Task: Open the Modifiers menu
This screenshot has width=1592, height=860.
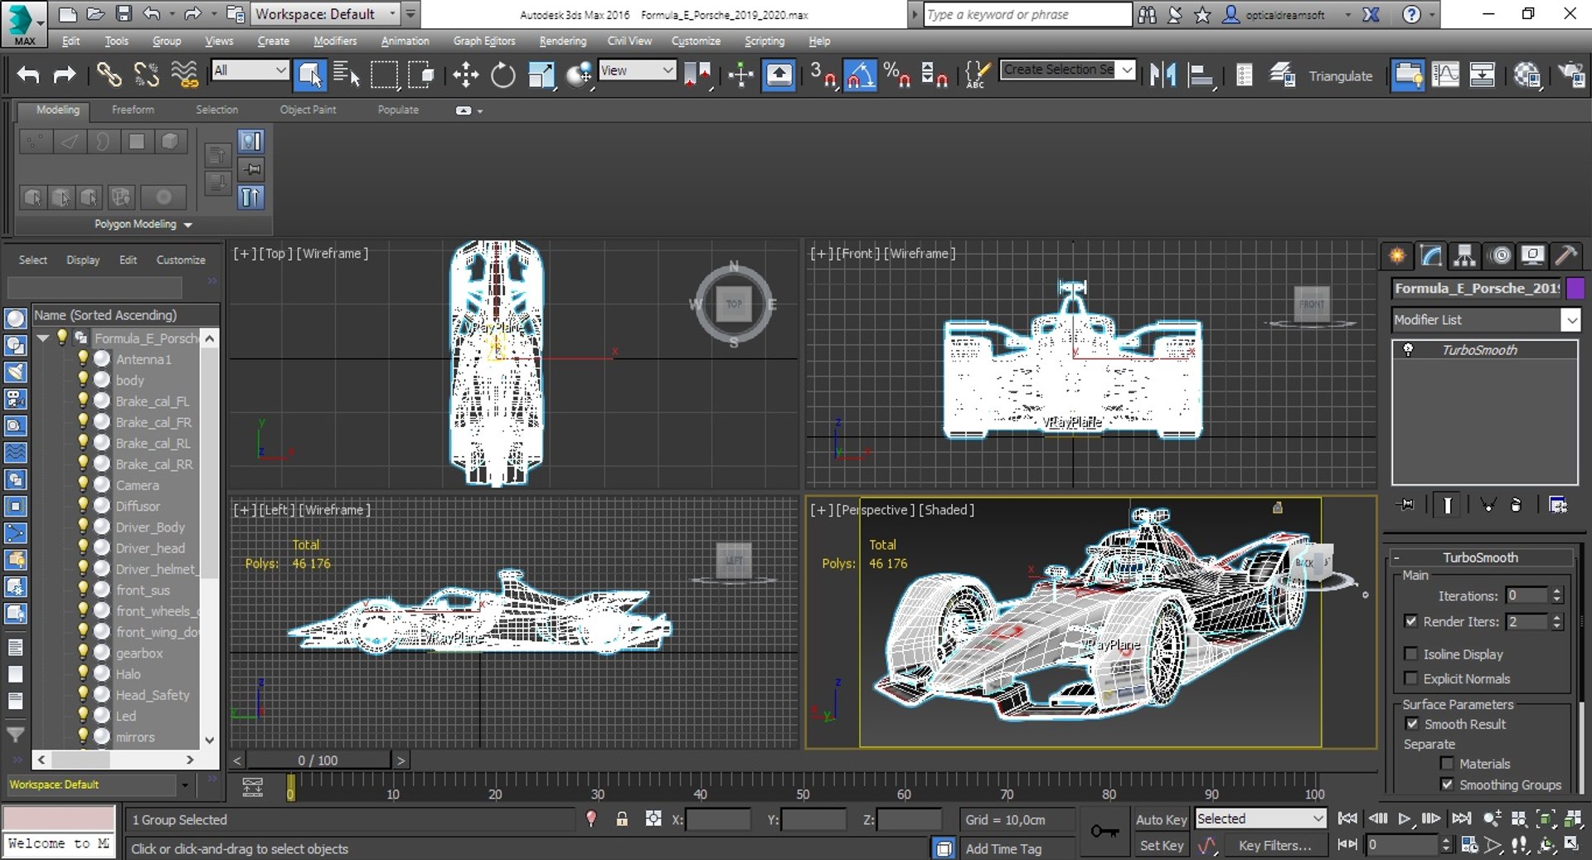Action: click(335, 41)
